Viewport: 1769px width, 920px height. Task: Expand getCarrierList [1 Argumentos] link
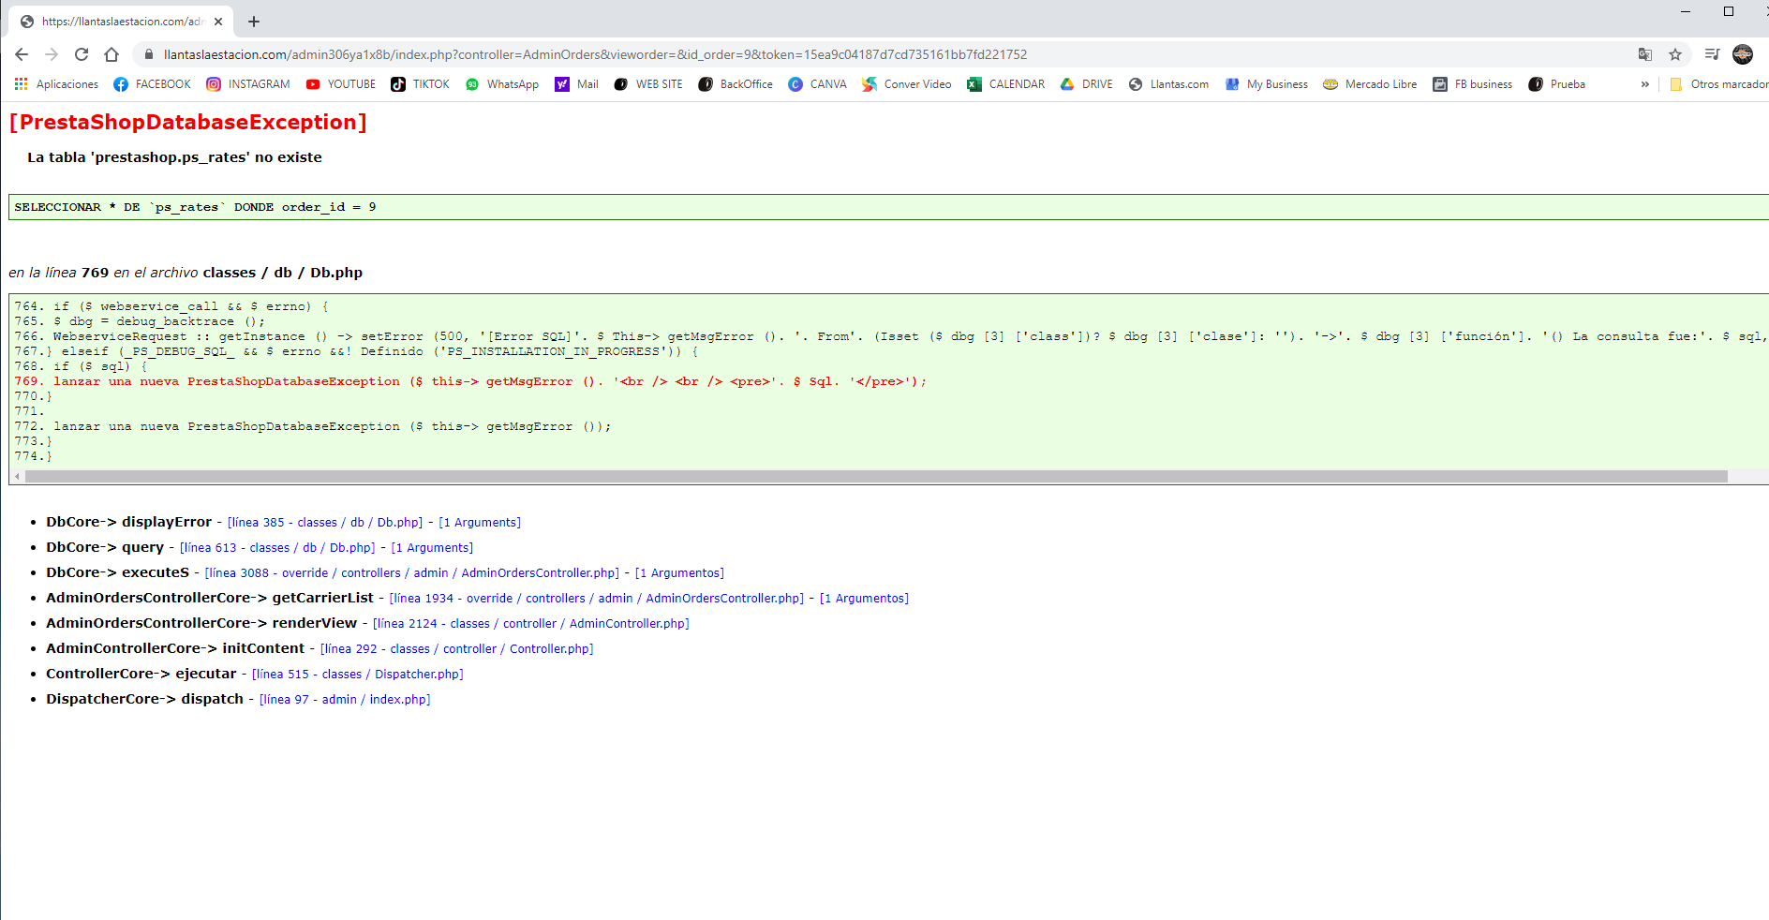[x=864, y=599]
